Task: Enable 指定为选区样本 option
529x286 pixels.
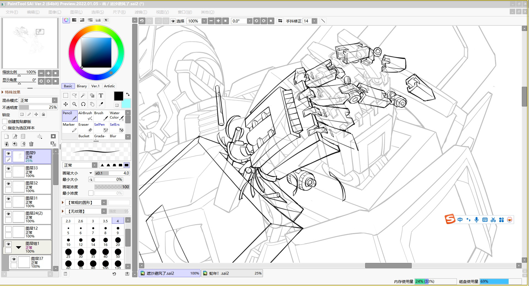Action: [4, 128]
